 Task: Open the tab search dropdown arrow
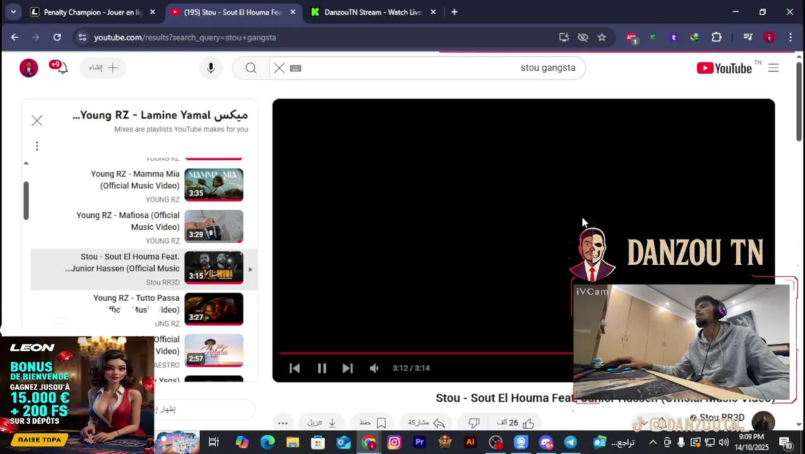tap(13, 12)
